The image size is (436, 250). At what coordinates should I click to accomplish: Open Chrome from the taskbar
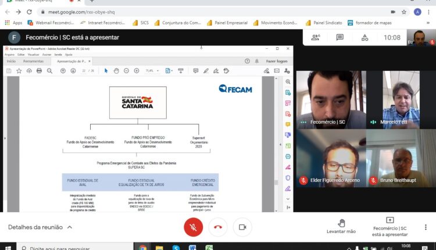click(142, 248)
